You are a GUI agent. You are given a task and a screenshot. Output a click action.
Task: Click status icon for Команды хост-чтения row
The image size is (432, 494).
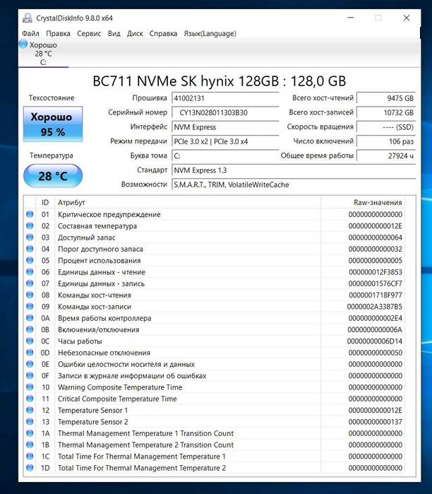coord(30,295)
